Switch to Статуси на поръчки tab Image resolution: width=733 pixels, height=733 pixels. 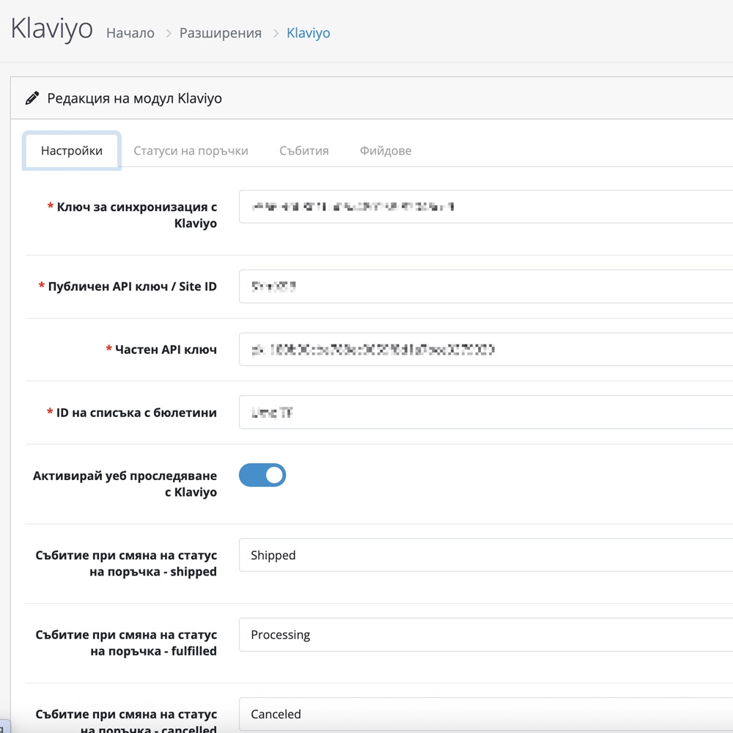[x=191, y=150]
